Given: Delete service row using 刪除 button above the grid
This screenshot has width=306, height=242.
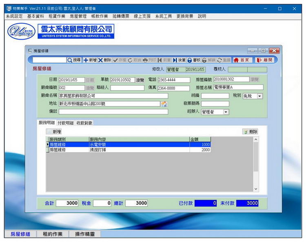Looking at the screenshot, I should point(250,132).
